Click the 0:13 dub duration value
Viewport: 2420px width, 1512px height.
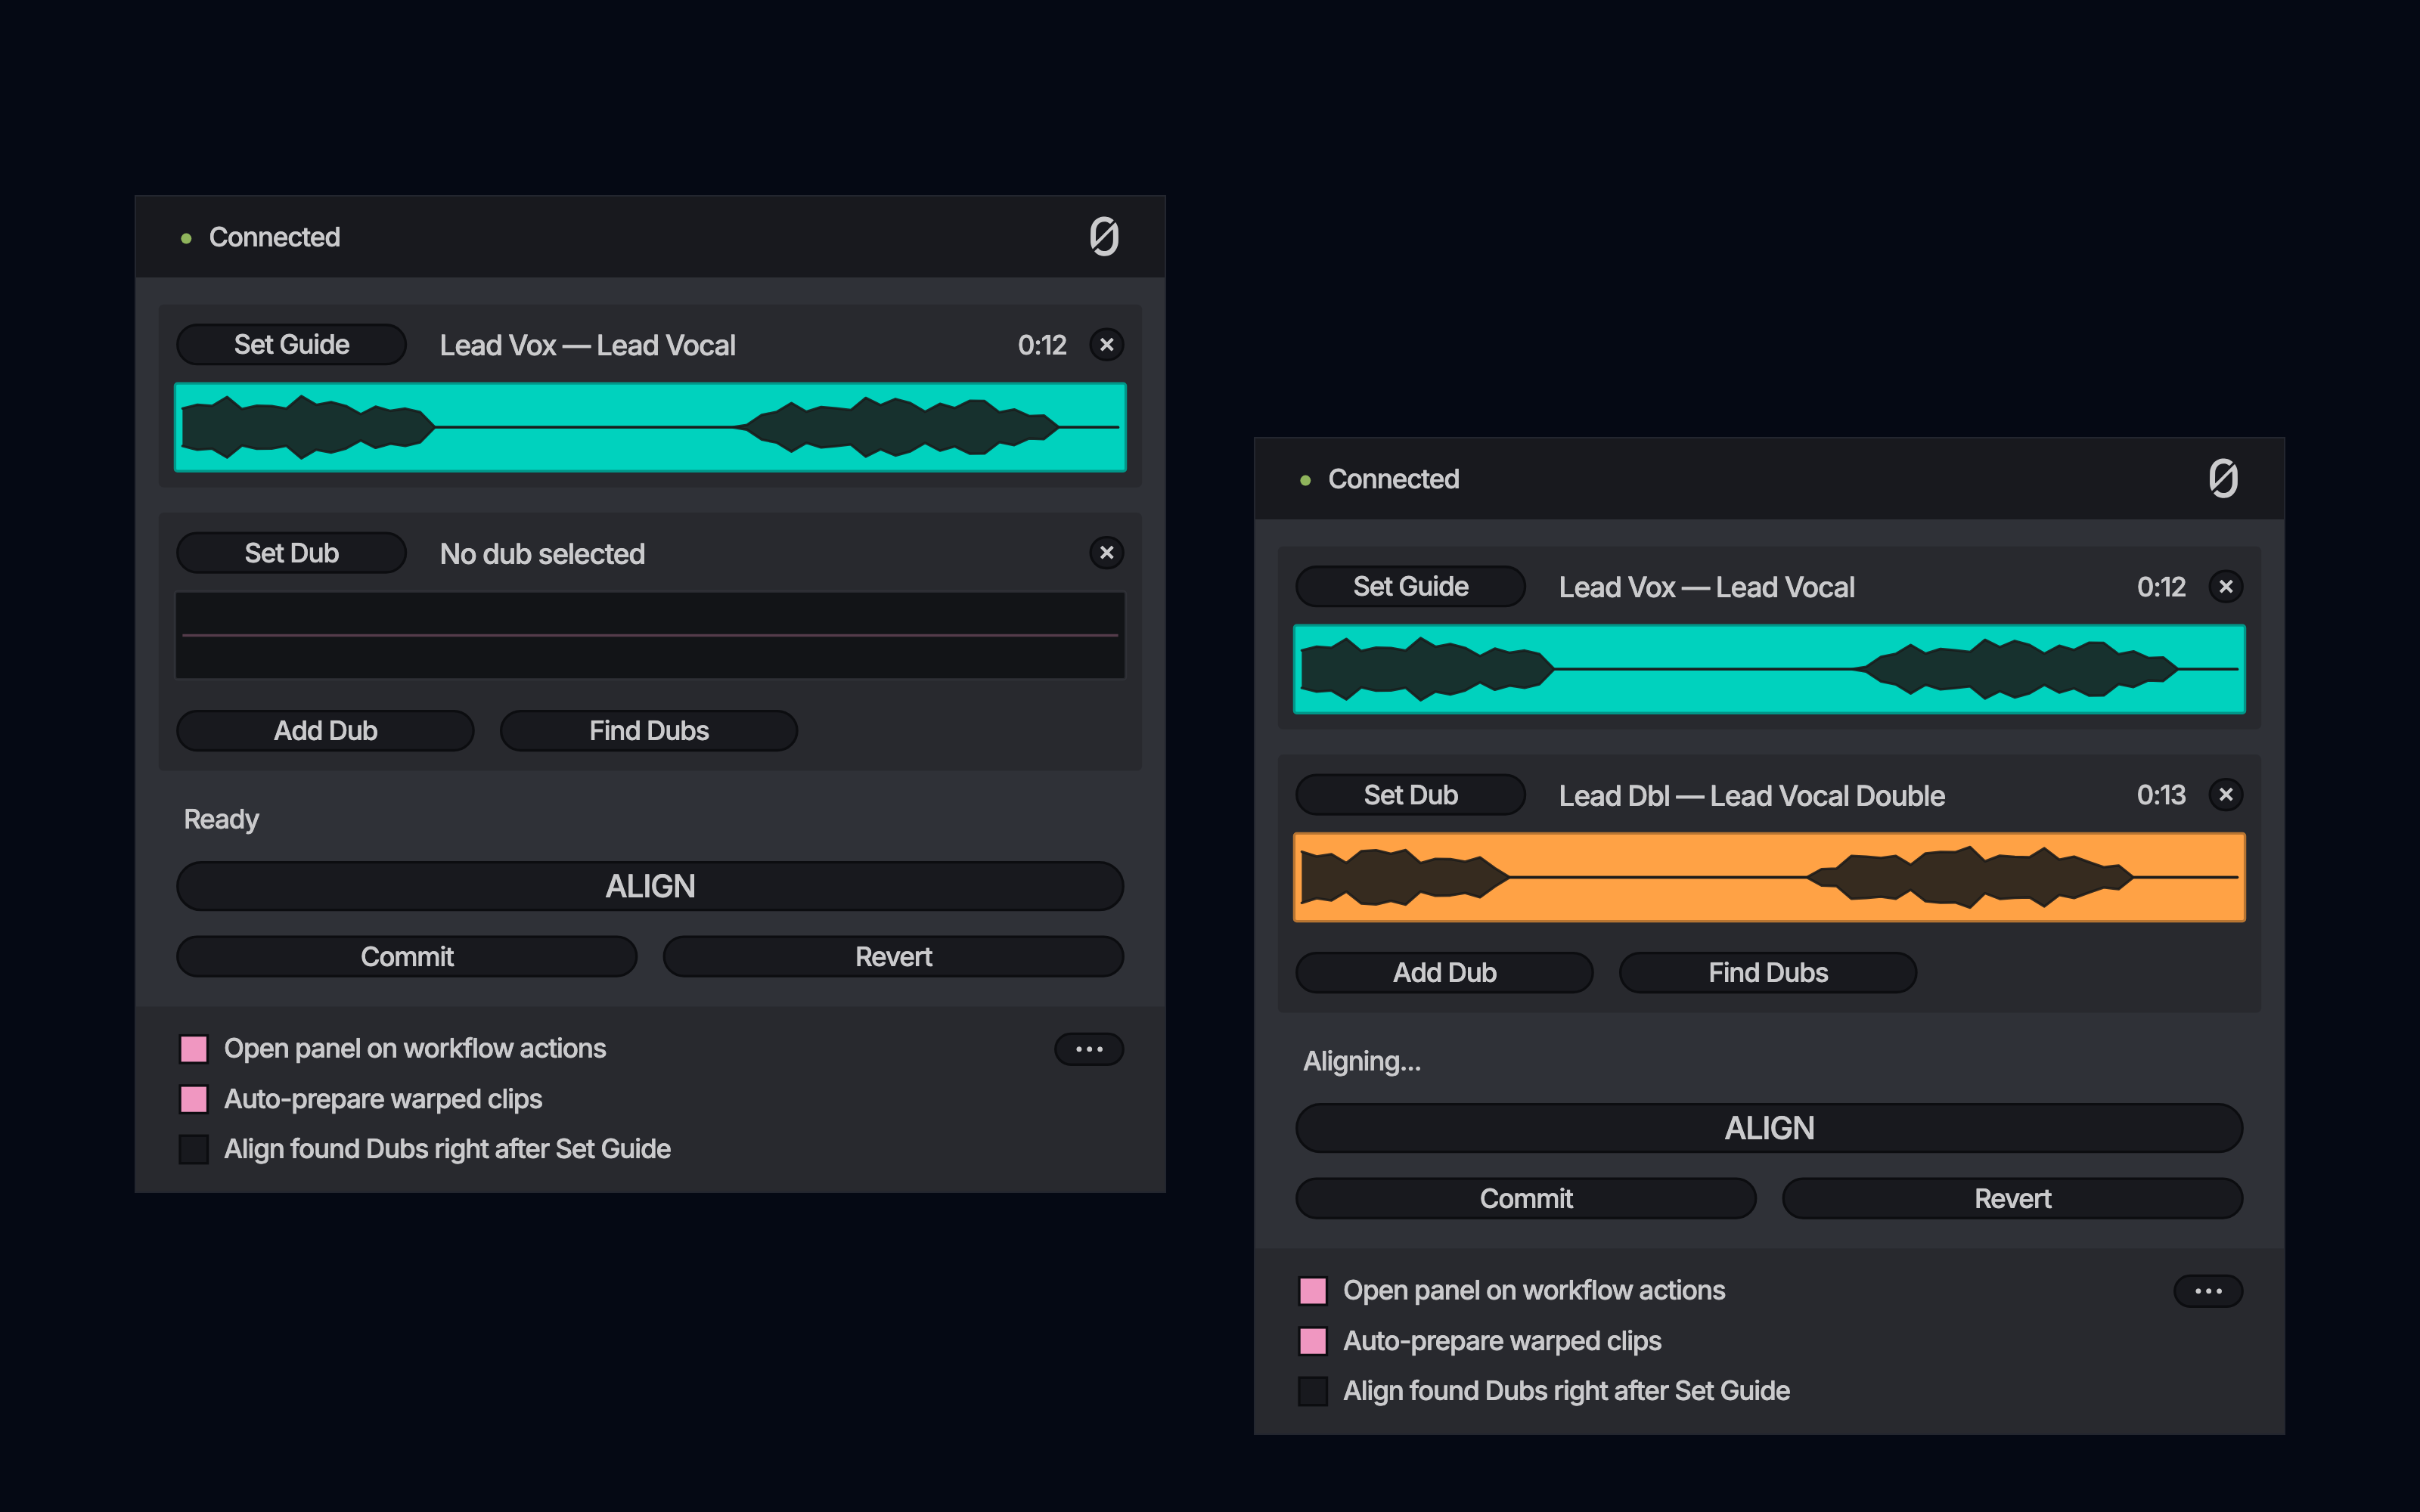click(2161, 795)
